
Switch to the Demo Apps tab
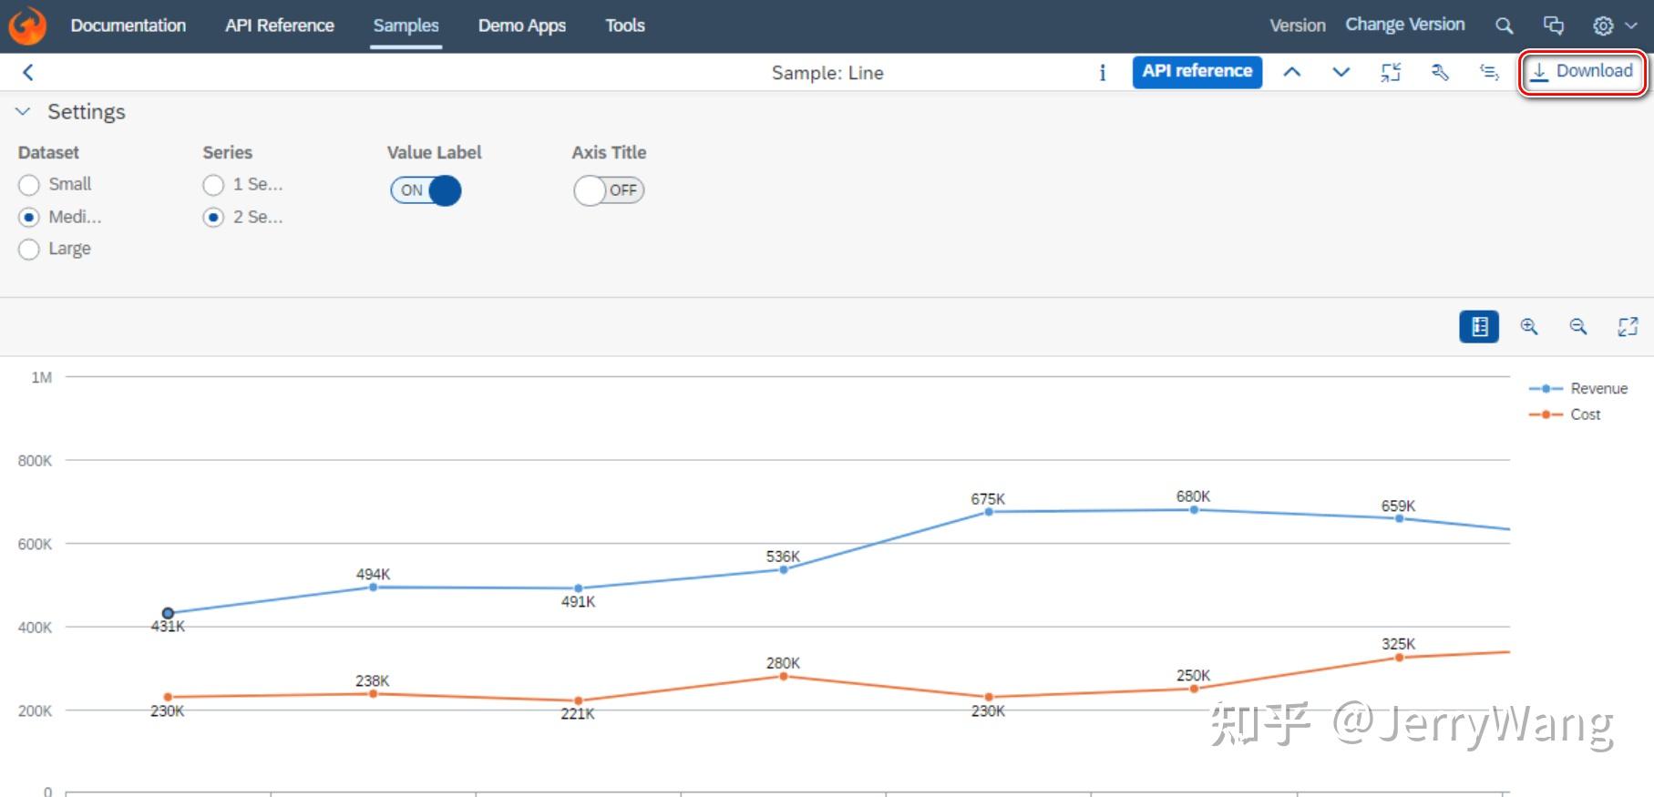522,26
